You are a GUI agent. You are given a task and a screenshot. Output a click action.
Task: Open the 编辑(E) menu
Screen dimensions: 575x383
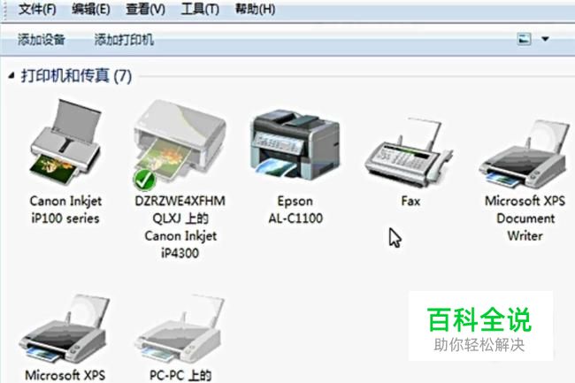coord(91,9)
